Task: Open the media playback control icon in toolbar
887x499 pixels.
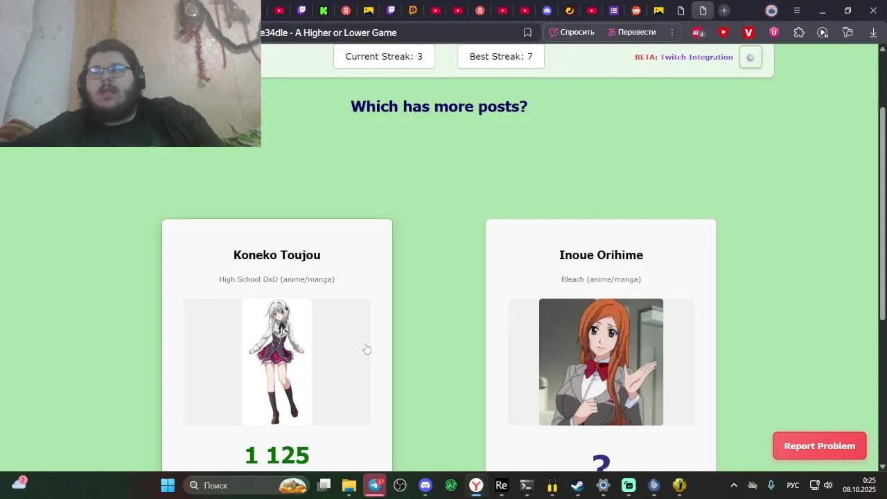Action: pyautogui.click(x=823, y=33)
